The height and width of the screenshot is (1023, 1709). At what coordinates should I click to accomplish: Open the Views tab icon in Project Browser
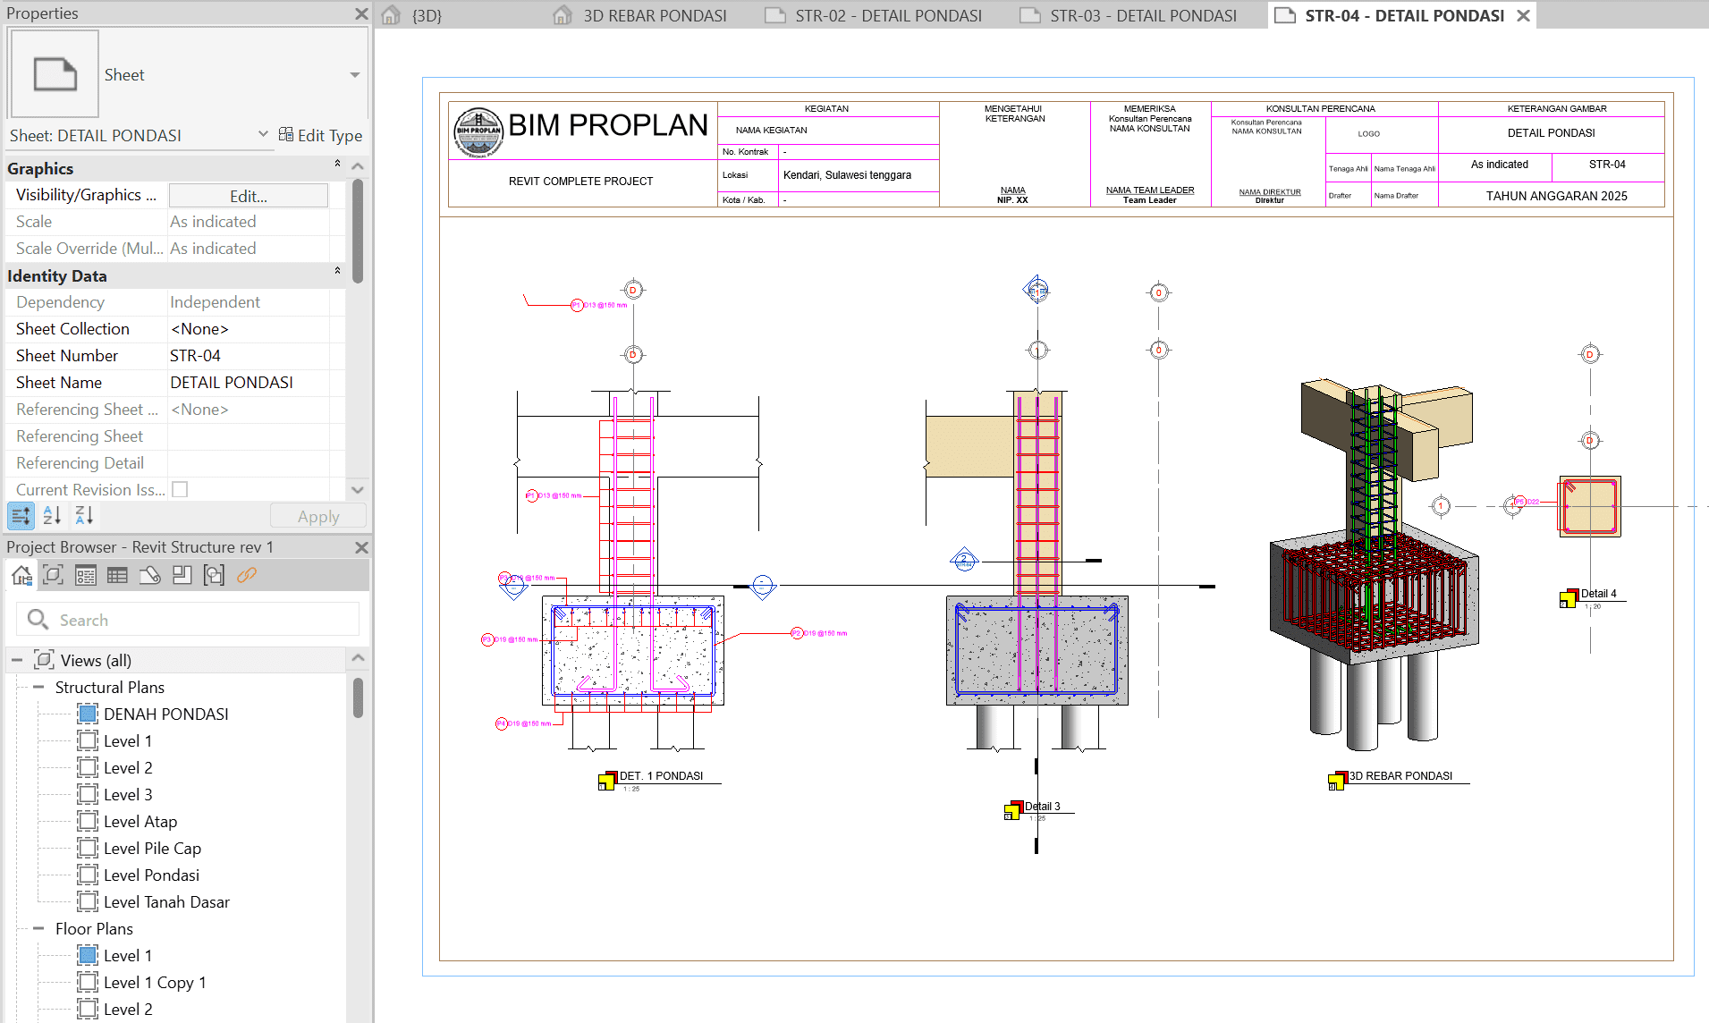pos(53,575)
